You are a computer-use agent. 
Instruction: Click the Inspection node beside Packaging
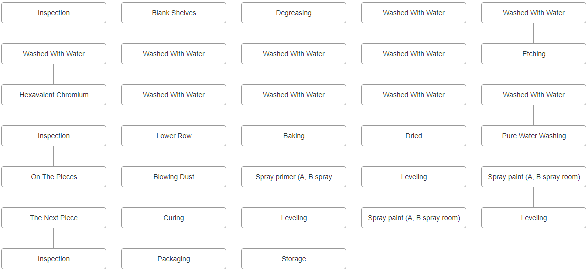(54, 259)
